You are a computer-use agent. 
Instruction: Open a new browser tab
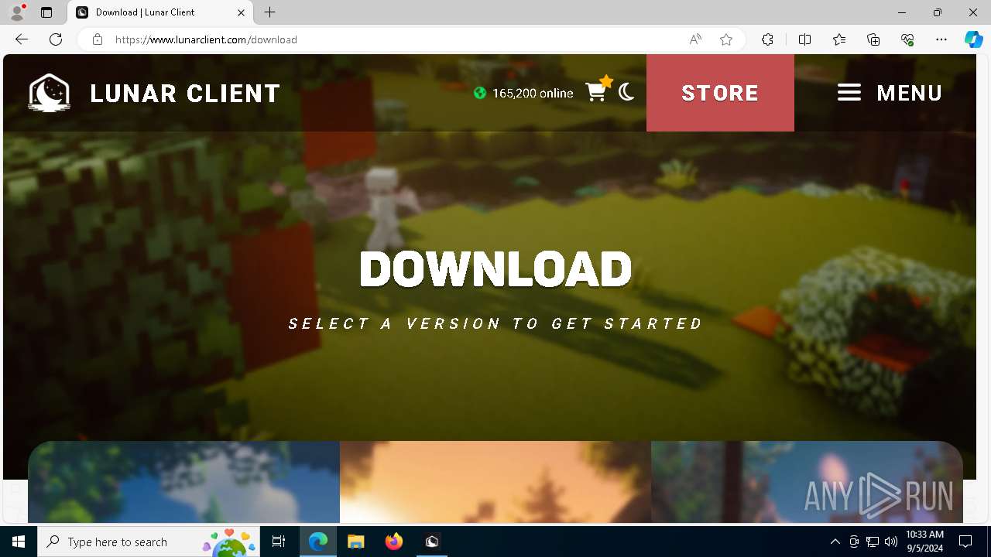(269, 12)
